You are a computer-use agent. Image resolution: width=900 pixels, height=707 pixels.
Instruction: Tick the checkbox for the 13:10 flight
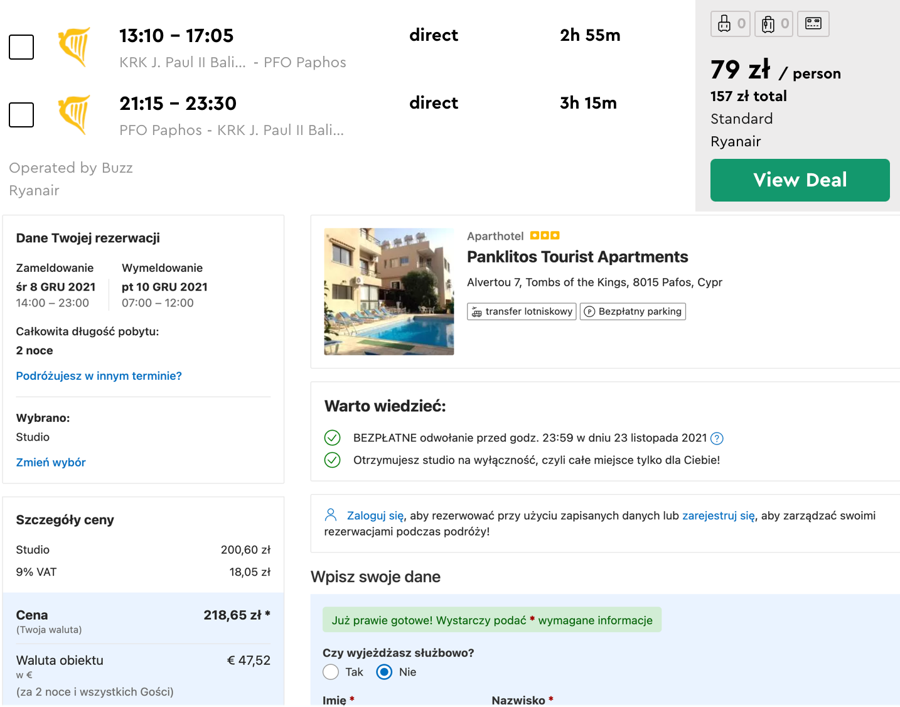pyautogui.click(x=21, y=47)
